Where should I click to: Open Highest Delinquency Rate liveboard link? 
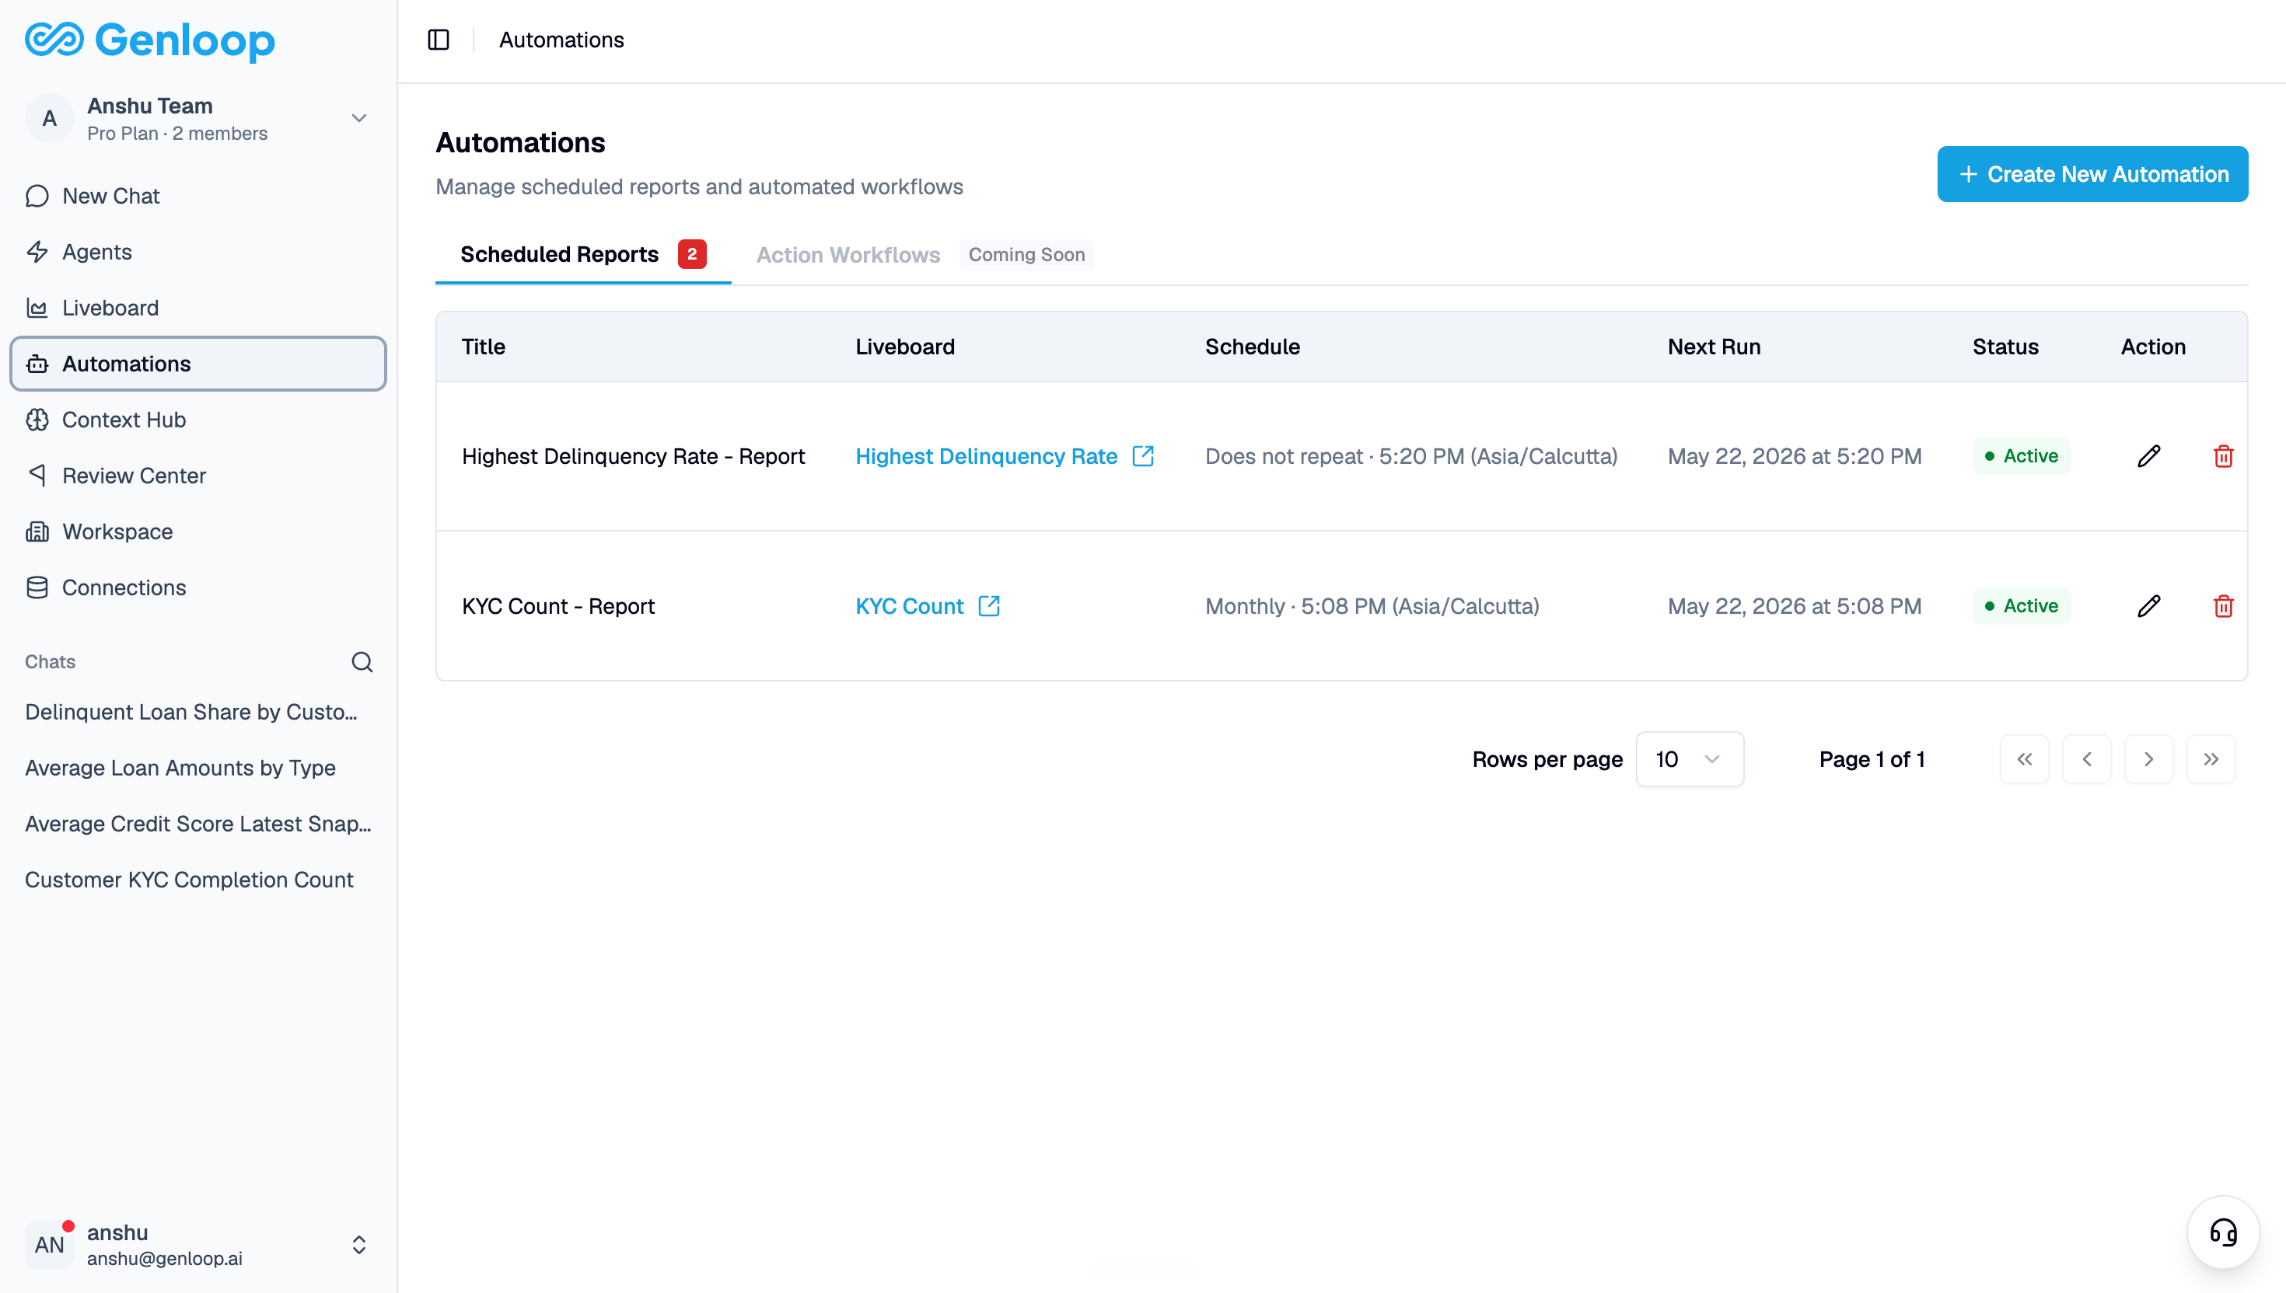click(986, 456)
